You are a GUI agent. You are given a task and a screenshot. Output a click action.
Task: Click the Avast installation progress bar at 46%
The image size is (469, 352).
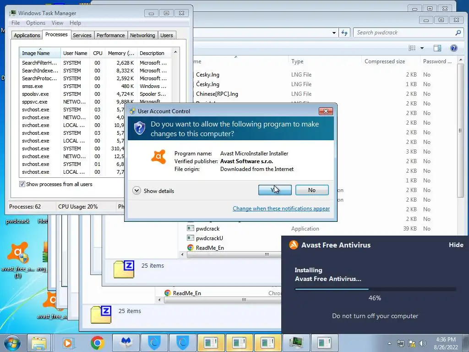(376, 289)
